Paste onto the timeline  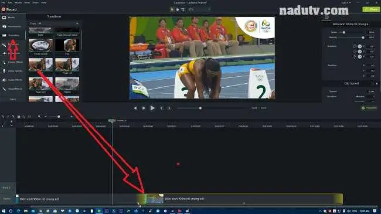[x=24, y=117]
